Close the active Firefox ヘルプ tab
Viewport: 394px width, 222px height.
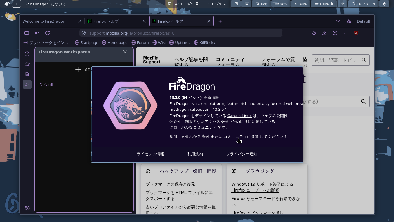coord(209,21)
